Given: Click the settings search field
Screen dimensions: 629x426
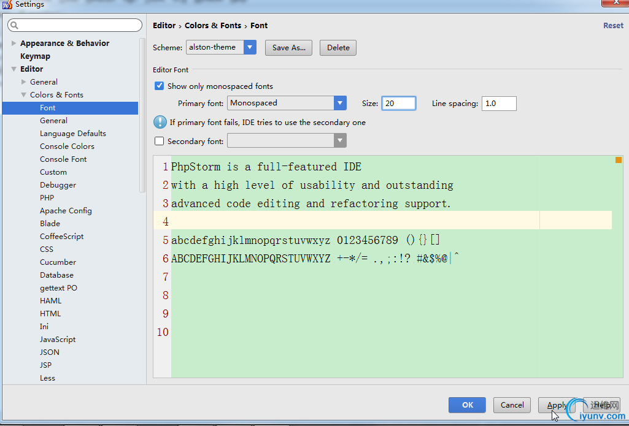Looking at the screenshot, I should [75, 25].
